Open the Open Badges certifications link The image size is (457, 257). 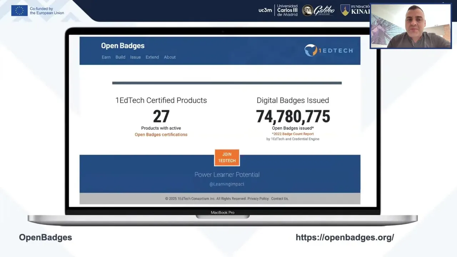(161, 135)
